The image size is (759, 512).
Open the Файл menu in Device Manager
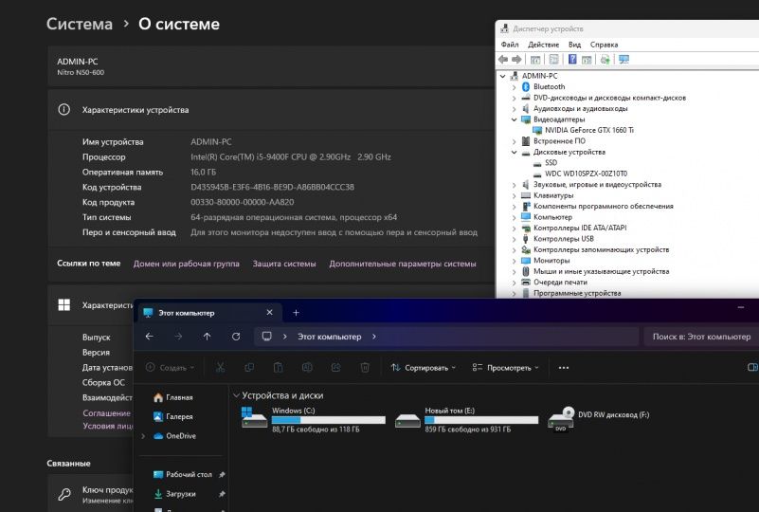(x=510, y=45)
